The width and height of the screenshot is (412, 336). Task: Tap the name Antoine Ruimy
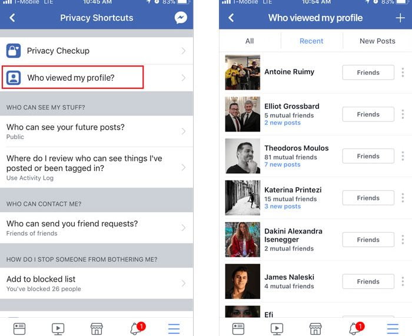(x=290, y=72)
